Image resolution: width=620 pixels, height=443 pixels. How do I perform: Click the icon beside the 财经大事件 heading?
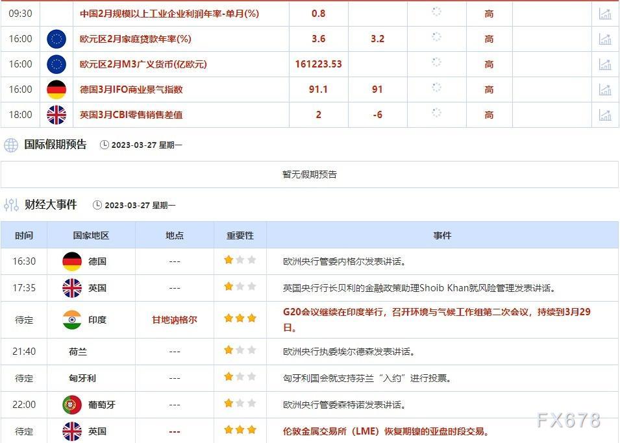coord(10,204)
